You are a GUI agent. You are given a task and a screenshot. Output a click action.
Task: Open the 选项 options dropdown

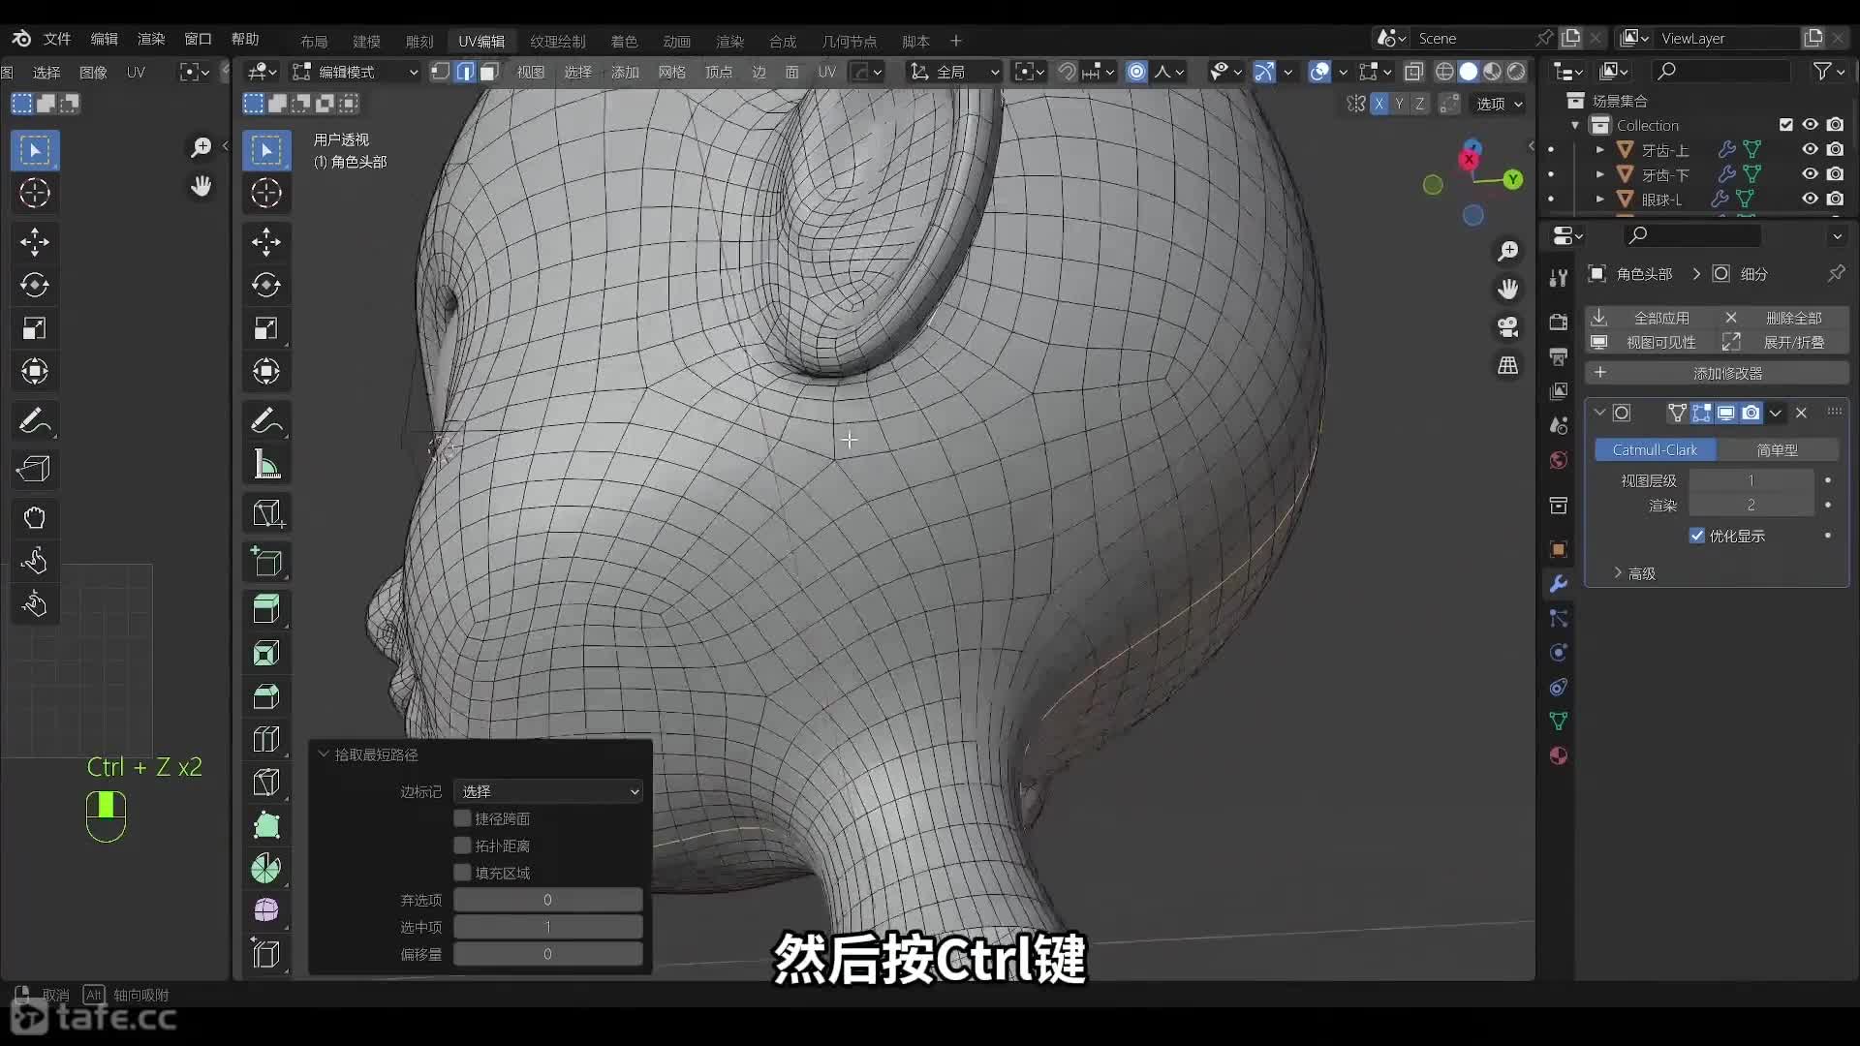(x=1500, y=104)
